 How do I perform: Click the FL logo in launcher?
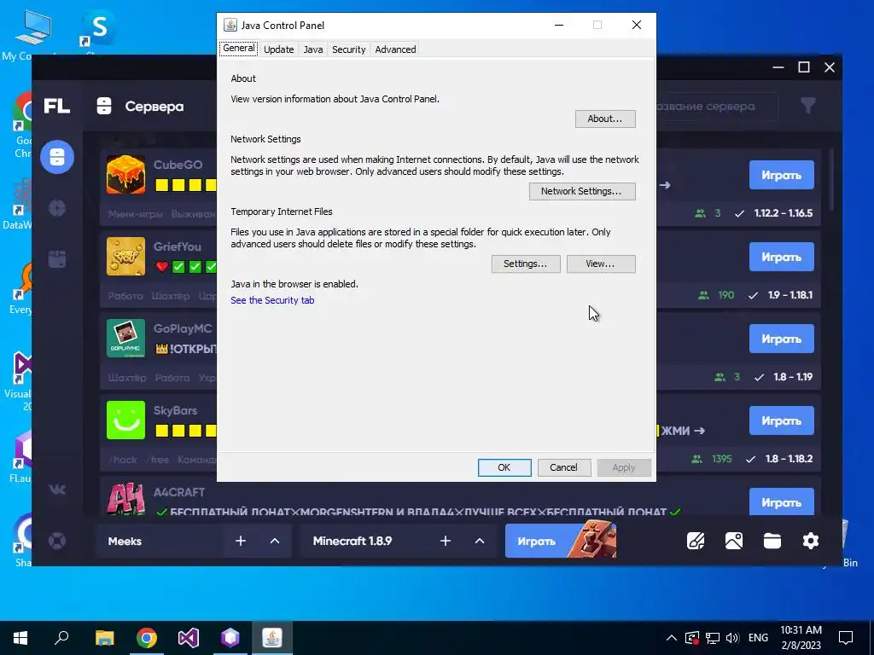(x=57, y=106)
